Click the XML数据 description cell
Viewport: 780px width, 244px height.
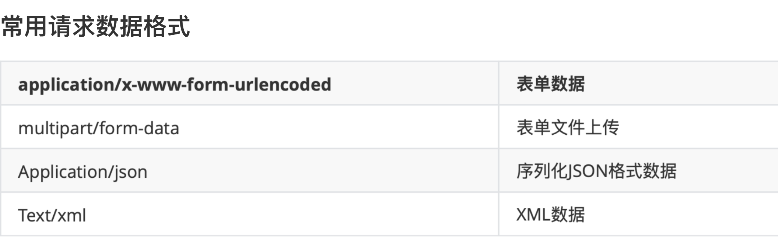[550, 215]
